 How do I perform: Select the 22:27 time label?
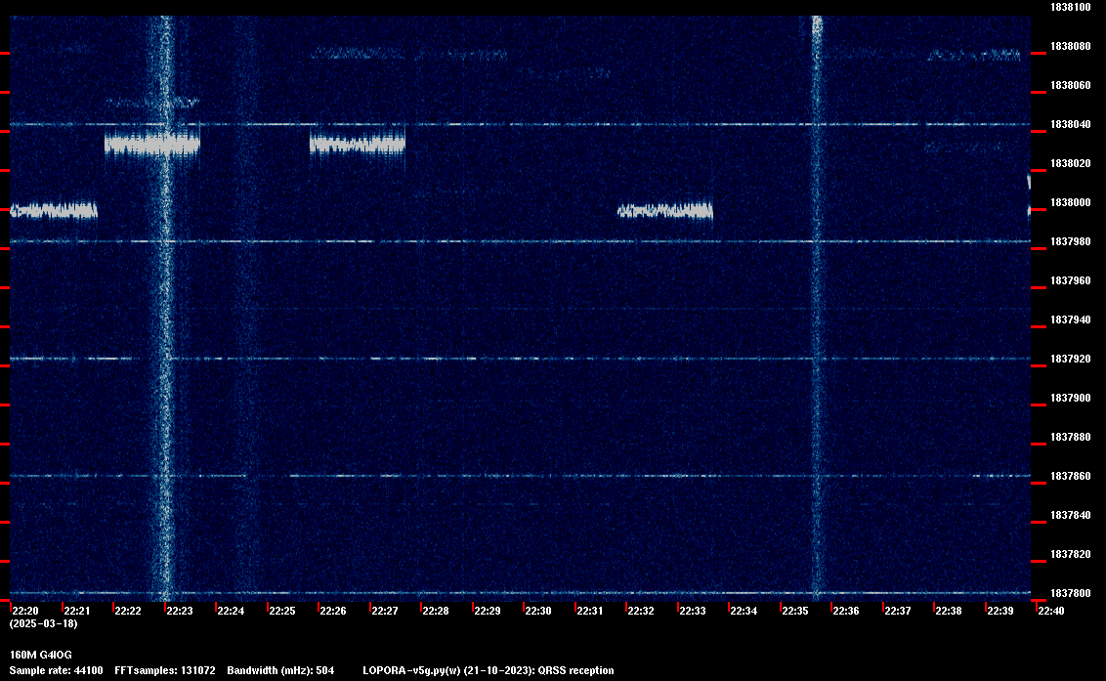384,611
